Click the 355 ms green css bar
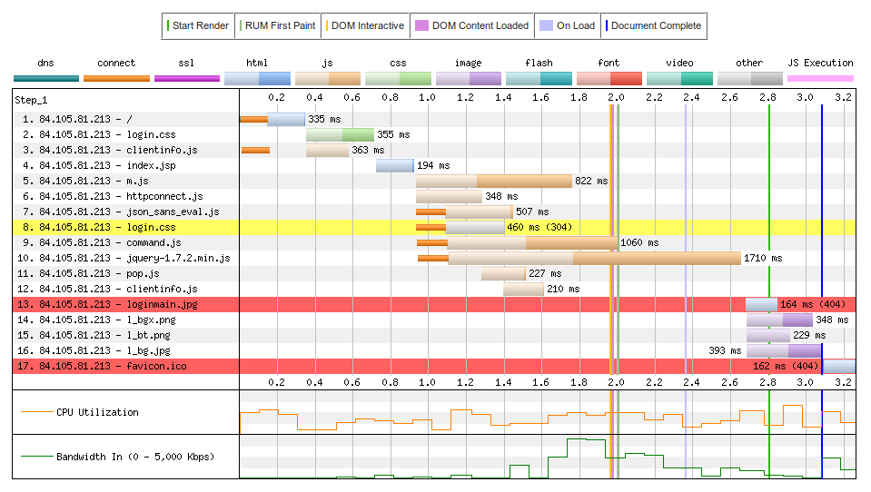871x492 pixels. point(340,134)
